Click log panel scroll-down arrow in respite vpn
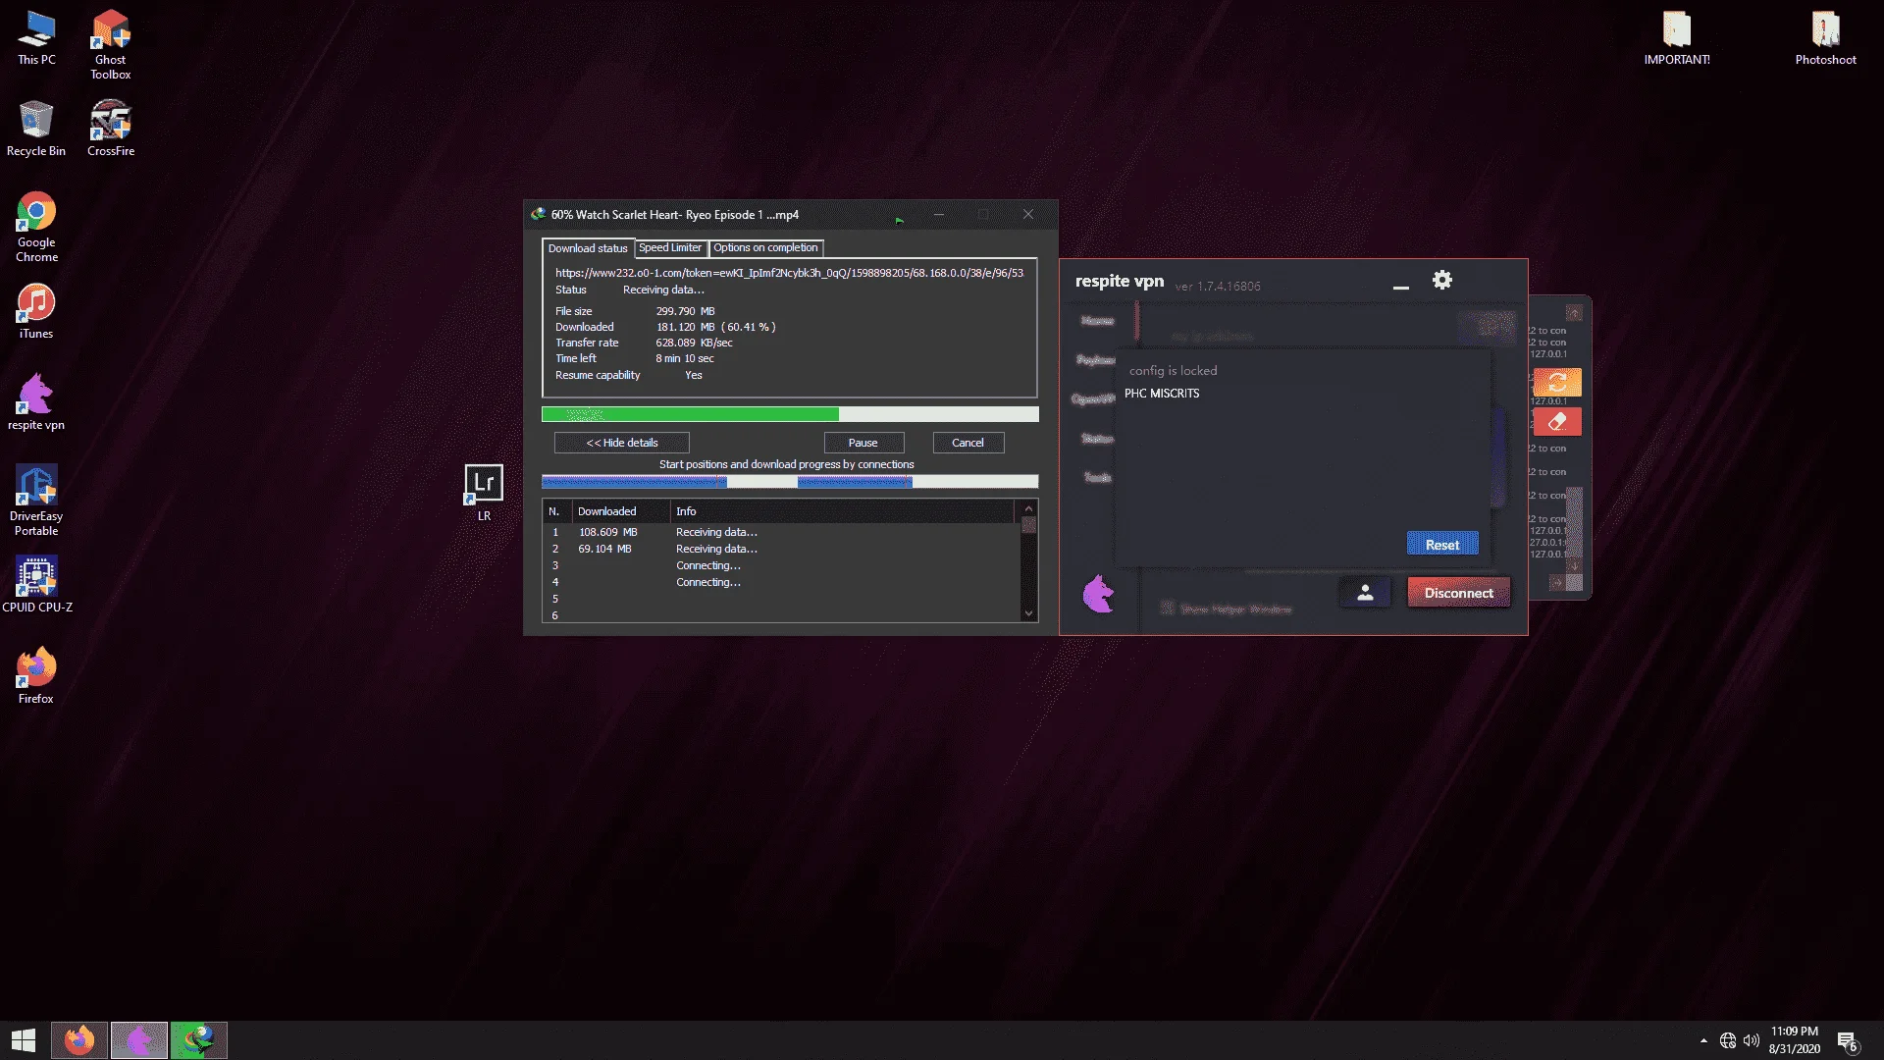 click(1574, 566)
